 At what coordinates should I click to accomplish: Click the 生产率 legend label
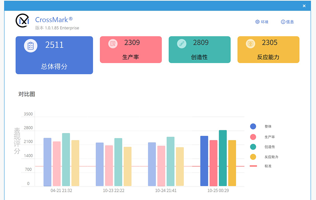pos(270,137)
